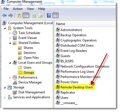Open the View menu
Screen dimensions: 120x112
pyautogui.click(x=30, y=9)
